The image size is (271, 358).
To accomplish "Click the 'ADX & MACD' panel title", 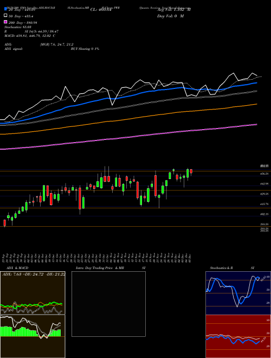I will [x=17, y=268].
